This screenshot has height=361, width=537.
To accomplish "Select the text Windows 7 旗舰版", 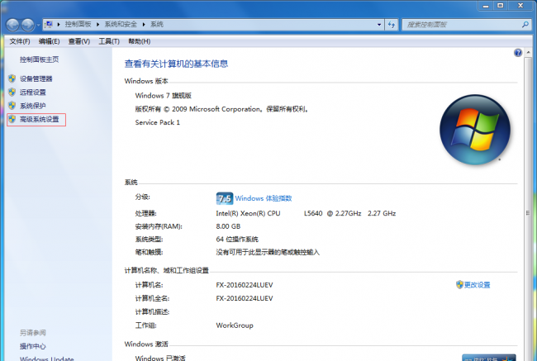I will [163, 96].
